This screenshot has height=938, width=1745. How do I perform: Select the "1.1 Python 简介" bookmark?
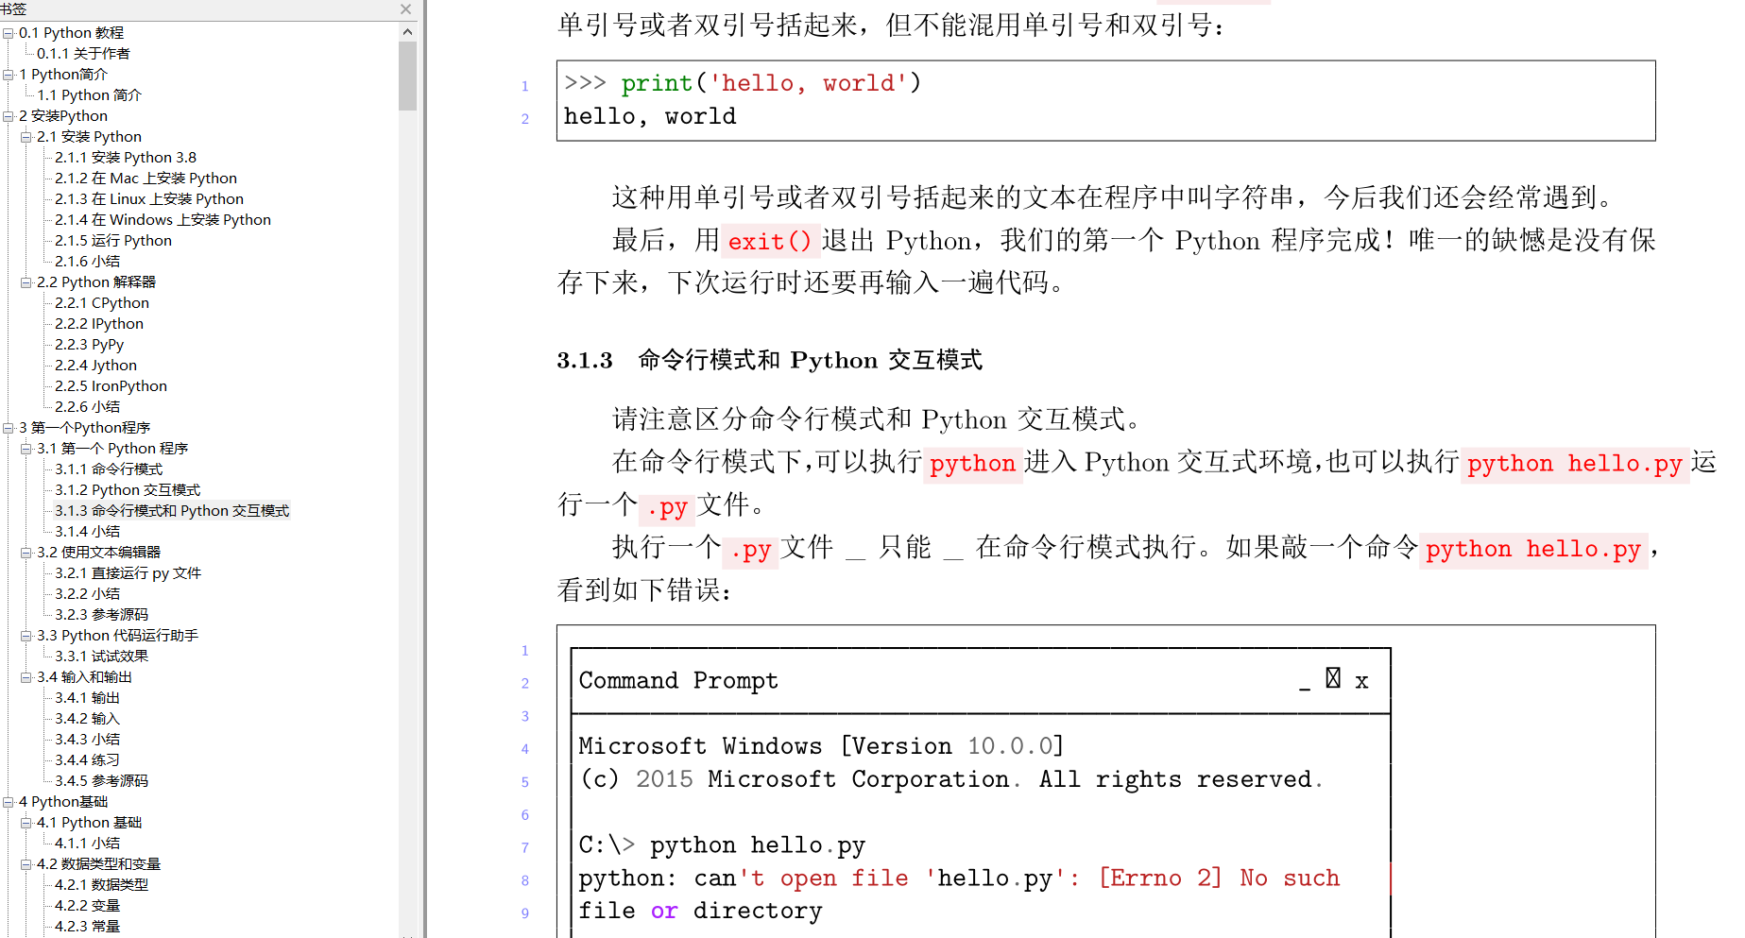pyautogui.click(x=90, y=94)
